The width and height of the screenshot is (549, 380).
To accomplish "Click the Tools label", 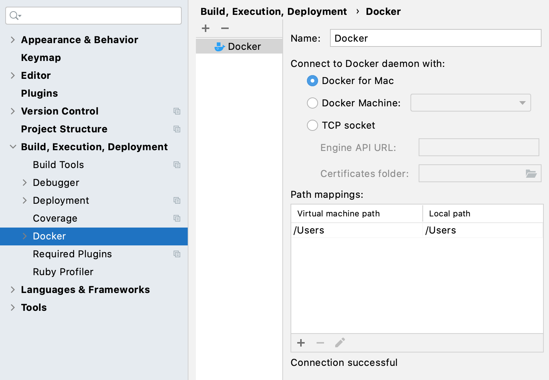I will tap(34, 307).
